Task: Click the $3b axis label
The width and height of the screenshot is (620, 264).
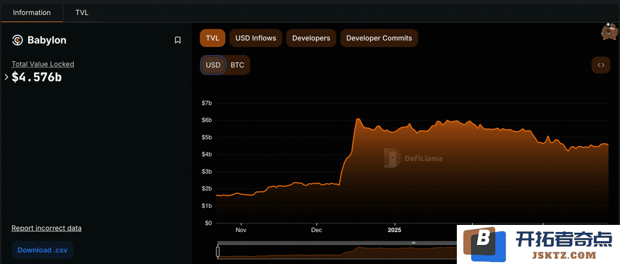Action: 206,171
